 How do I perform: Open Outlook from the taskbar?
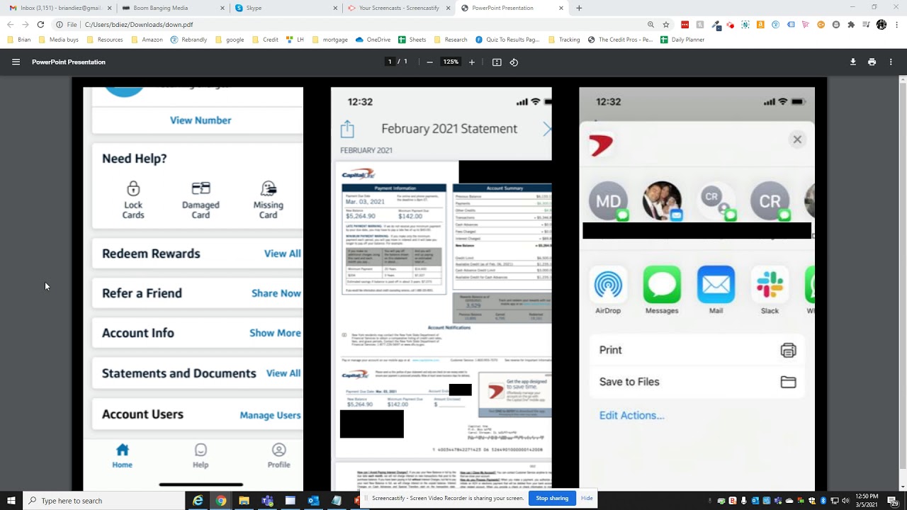pos(313,501)
